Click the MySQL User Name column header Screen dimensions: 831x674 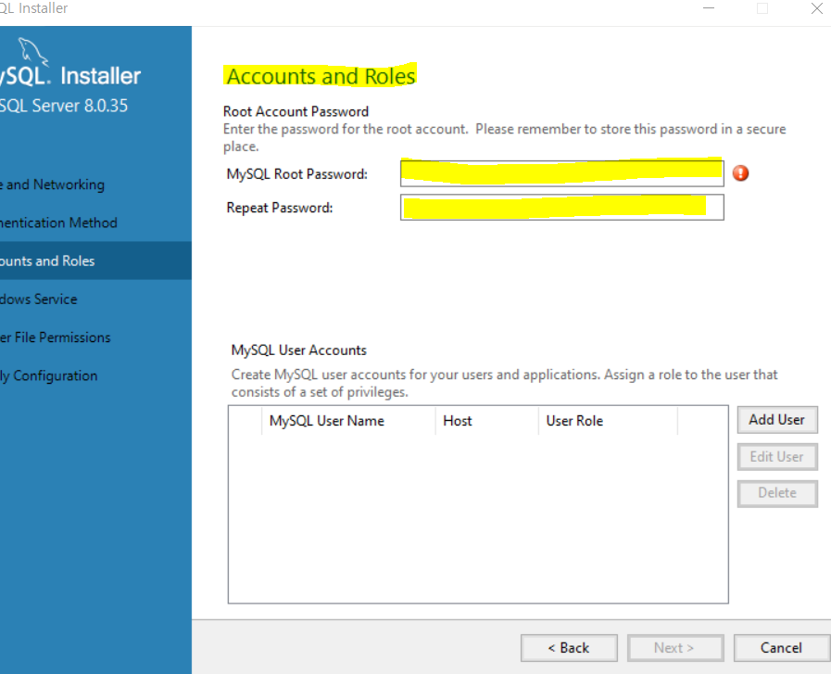tap(348, 421)
